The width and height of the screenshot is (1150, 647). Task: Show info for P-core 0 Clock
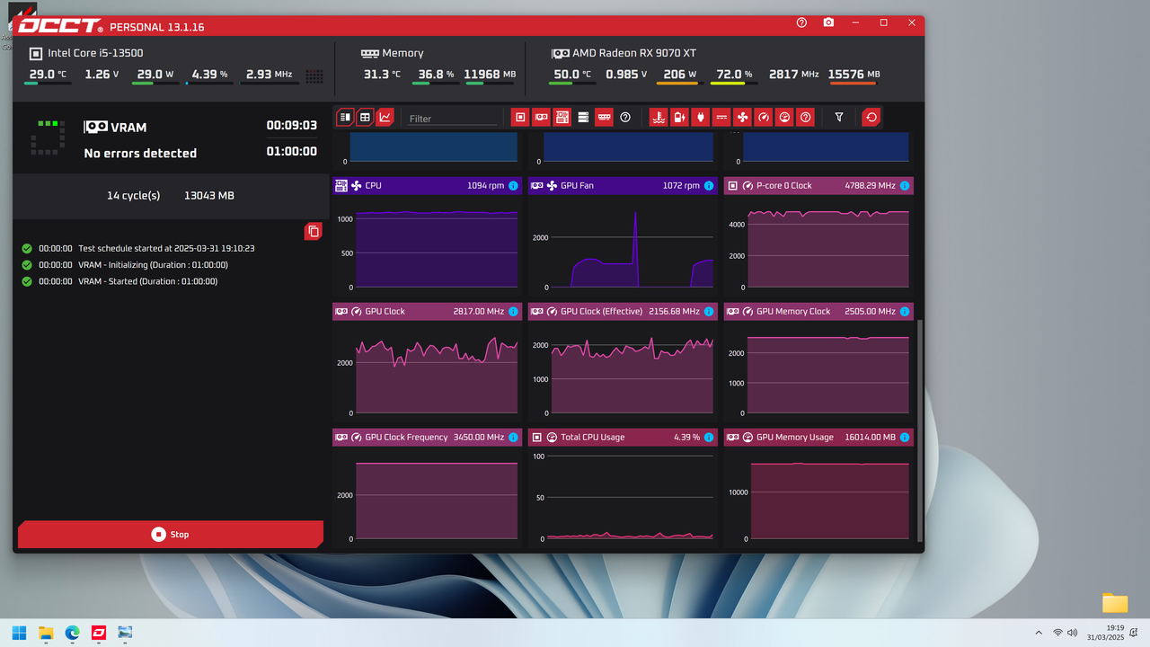[x=905, y=186]
